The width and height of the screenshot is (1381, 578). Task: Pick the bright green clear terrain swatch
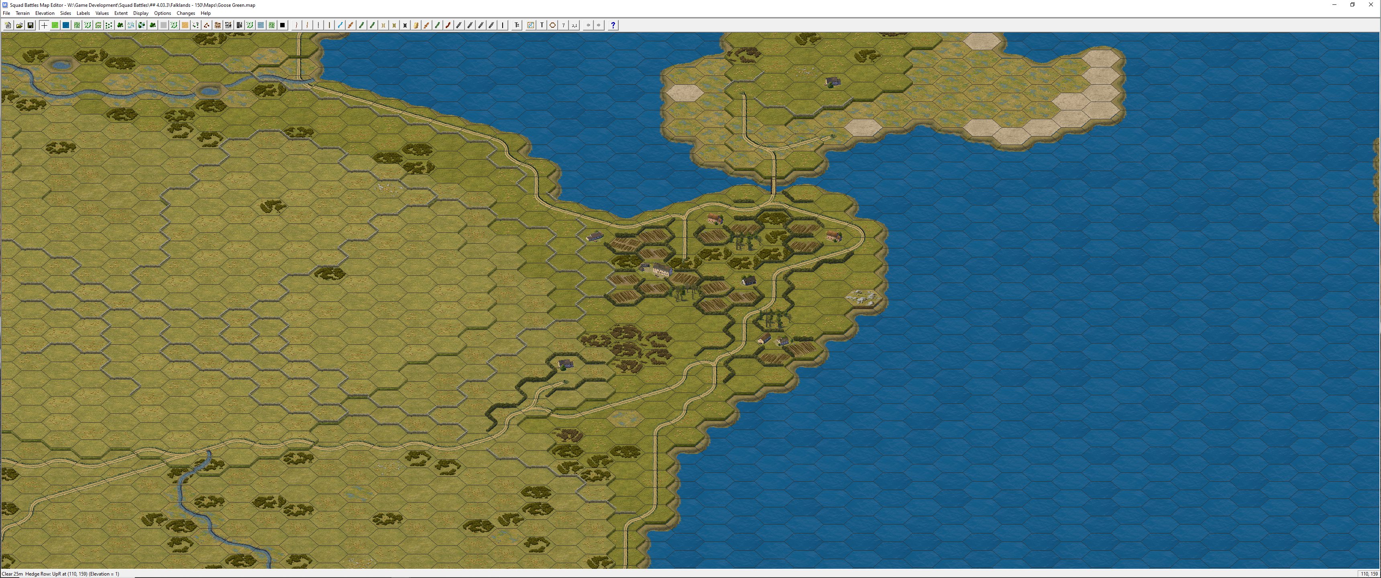(x=55, y=25)
